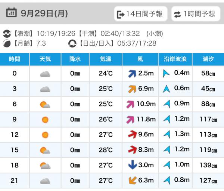Click the red wind arrow for 9.6m
Viewport: 224px width, 191px height.
(x=132, y=135)
